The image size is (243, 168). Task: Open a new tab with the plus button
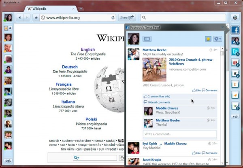(81, 9)
